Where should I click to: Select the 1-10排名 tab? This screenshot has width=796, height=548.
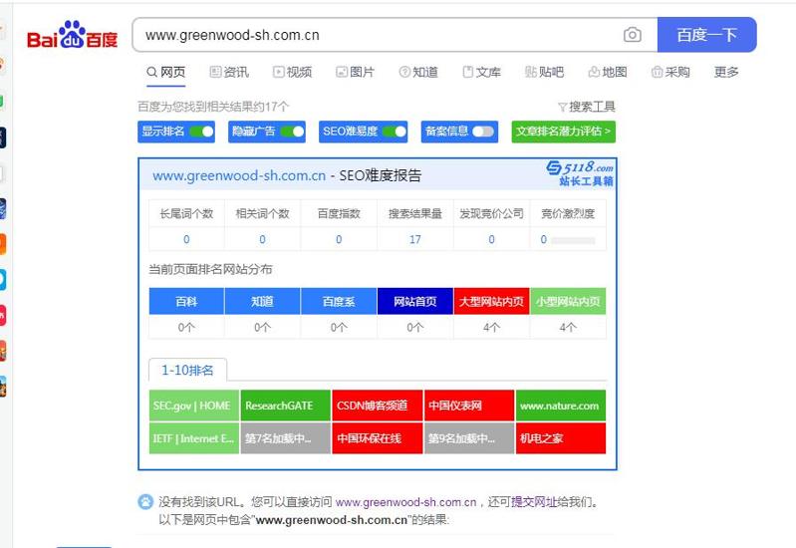coord(187,370)
